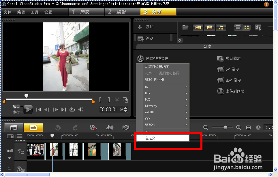Image resolution: width=278 pixels, height=177 pixels.
Task: Adjust timecode stepper arrows
Action: click(x=126, y=109)
